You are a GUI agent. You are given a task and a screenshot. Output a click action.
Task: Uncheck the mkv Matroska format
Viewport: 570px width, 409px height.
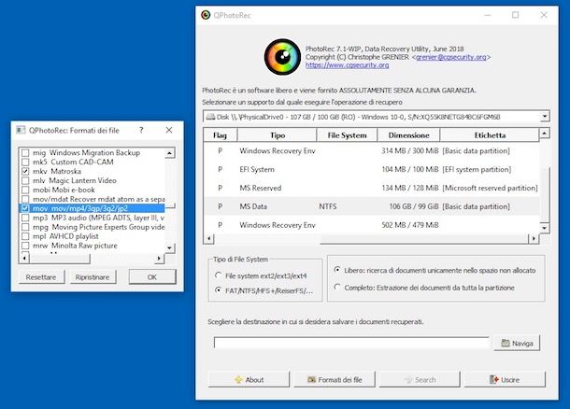click(25, 171)
